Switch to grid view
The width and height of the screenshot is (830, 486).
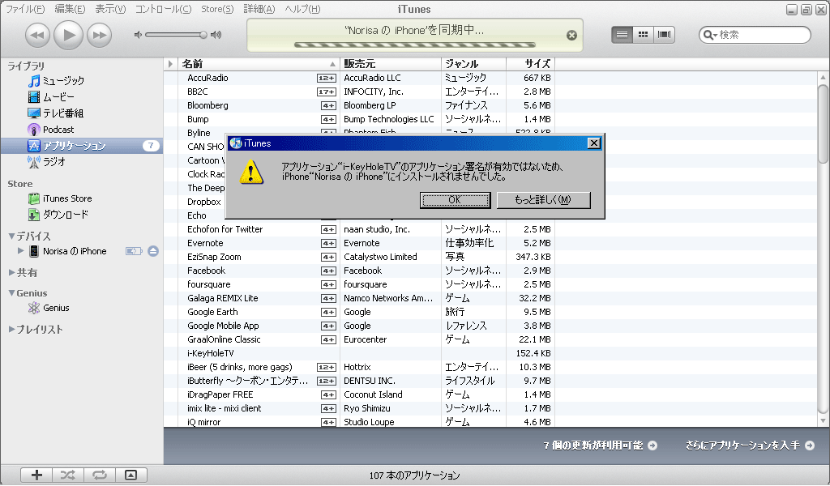tap(643, 35)
